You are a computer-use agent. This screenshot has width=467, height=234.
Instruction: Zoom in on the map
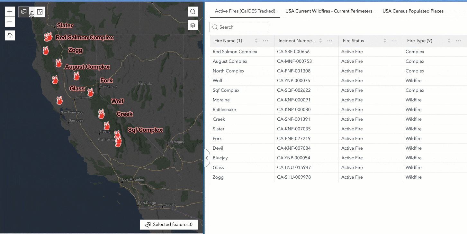click(10, 12)
